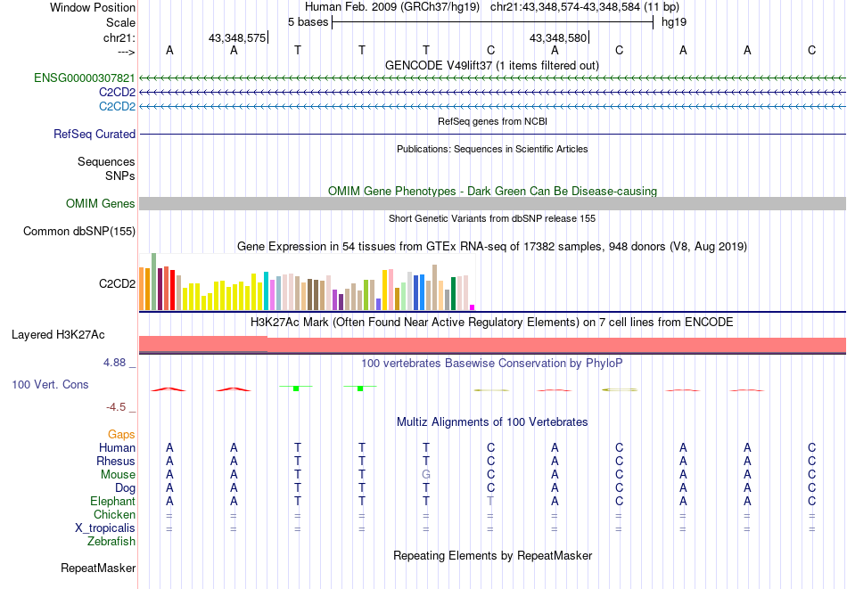The width and height of the screenshot is (847, 589).
Task: Click the mismatched G base in Mouse row
Action: pyautogui.click(x=426, y=475)
